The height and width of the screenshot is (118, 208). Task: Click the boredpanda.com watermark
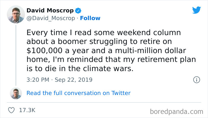[176, 111]
